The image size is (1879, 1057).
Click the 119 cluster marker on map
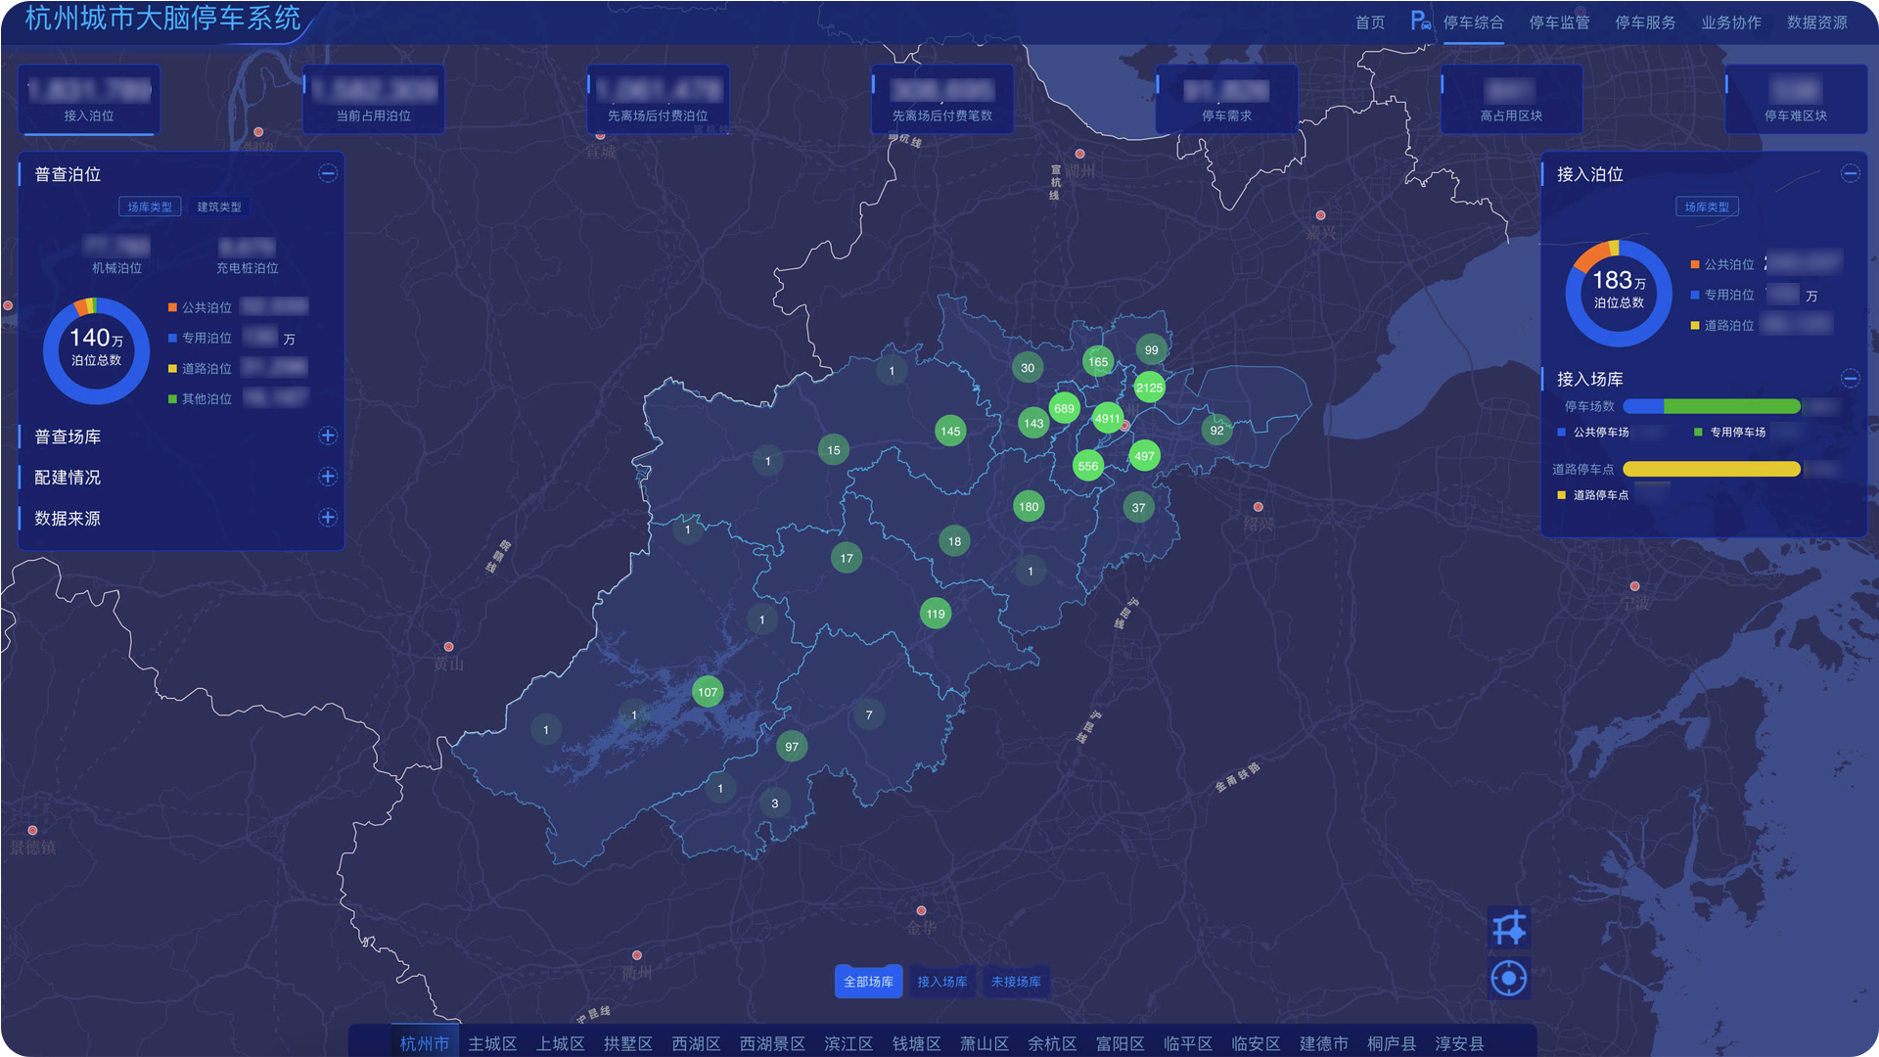936,614
